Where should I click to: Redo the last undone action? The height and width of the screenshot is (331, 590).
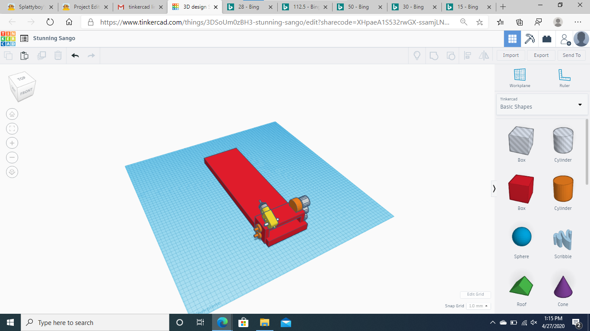point(91,56)
